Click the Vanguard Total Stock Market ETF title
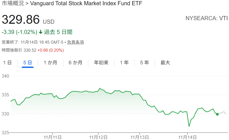Image resolution: width=229 pixels, height=140 pixels. point(86,4)
